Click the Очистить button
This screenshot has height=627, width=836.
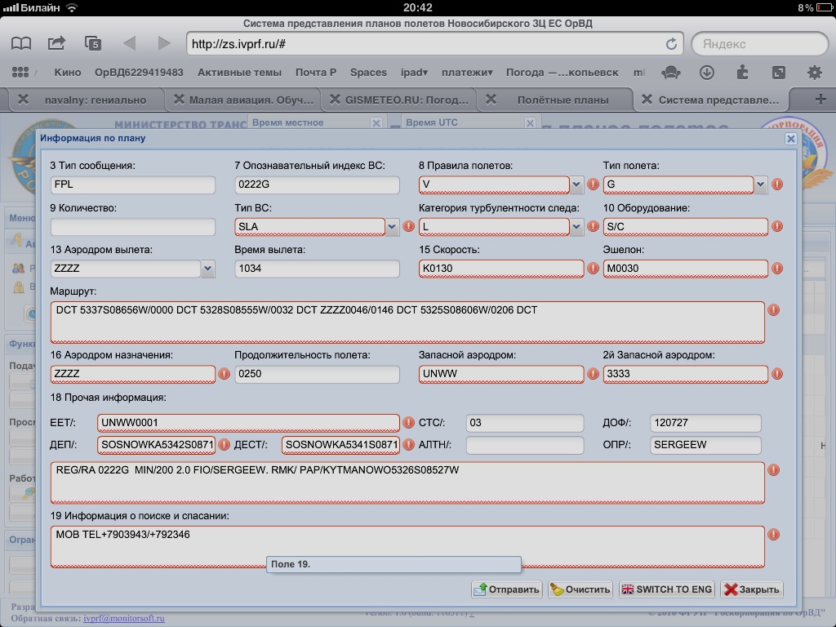(x=580, y=589)
